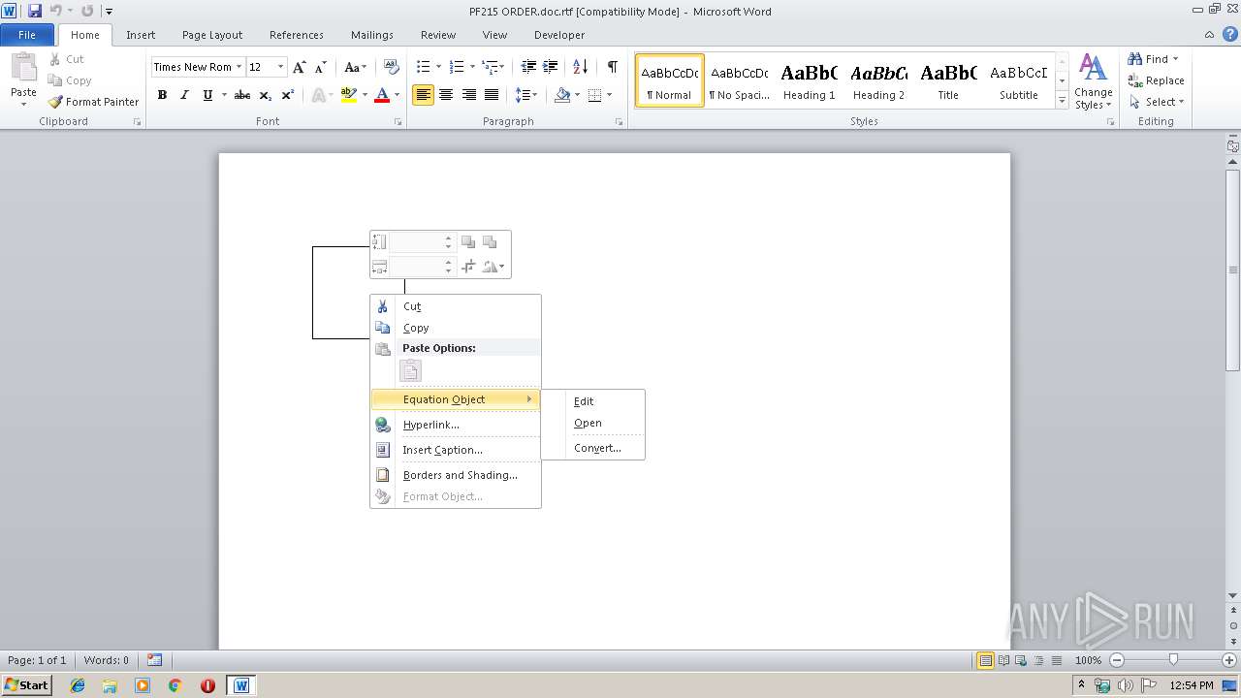Click the Clear Formatting icon

click(x=392, y=67)
